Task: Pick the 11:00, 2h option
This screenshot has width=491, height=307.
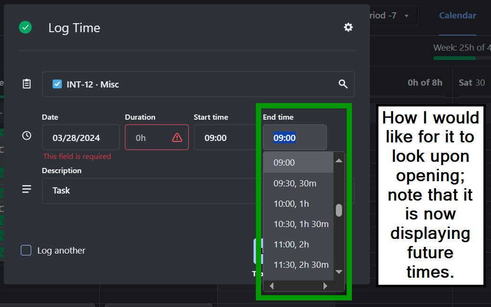Action: [x=291, y=244]
